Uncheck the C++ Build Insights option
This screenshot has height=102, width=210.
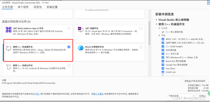pos(163,47)
